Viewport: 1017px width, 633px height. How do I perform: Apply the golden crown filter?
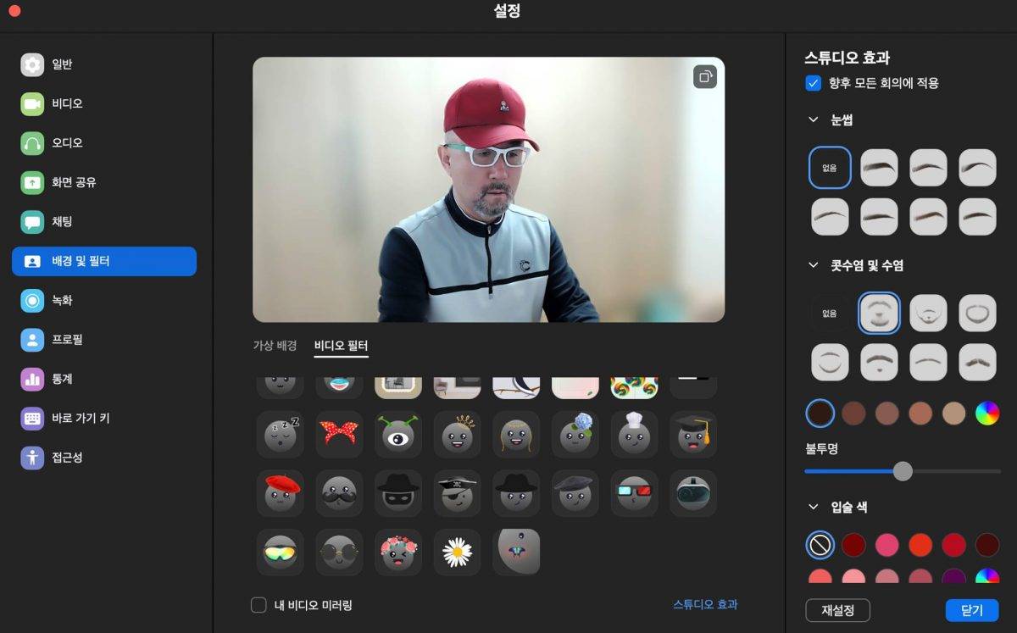pyautogui.click(x=457, y=435)
